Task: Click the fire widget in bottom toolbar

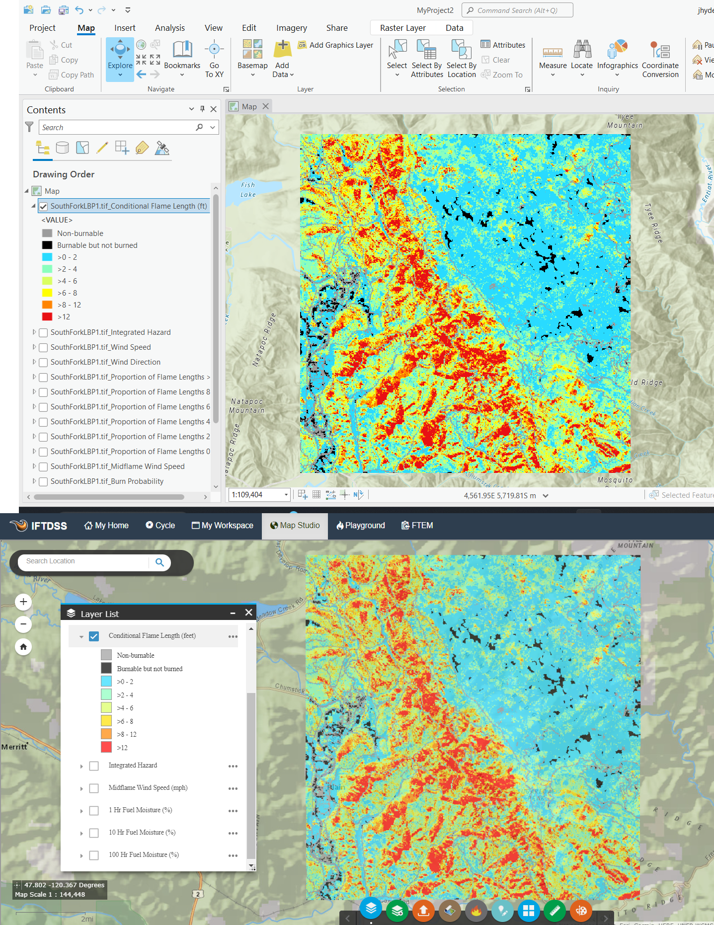Action: [476, 911]
